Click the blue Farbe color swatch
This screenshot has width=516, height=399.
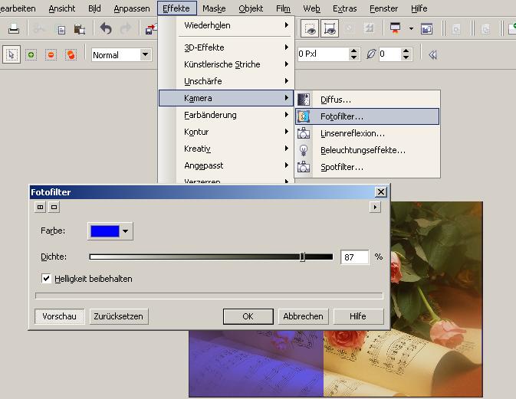click(104, 231)
